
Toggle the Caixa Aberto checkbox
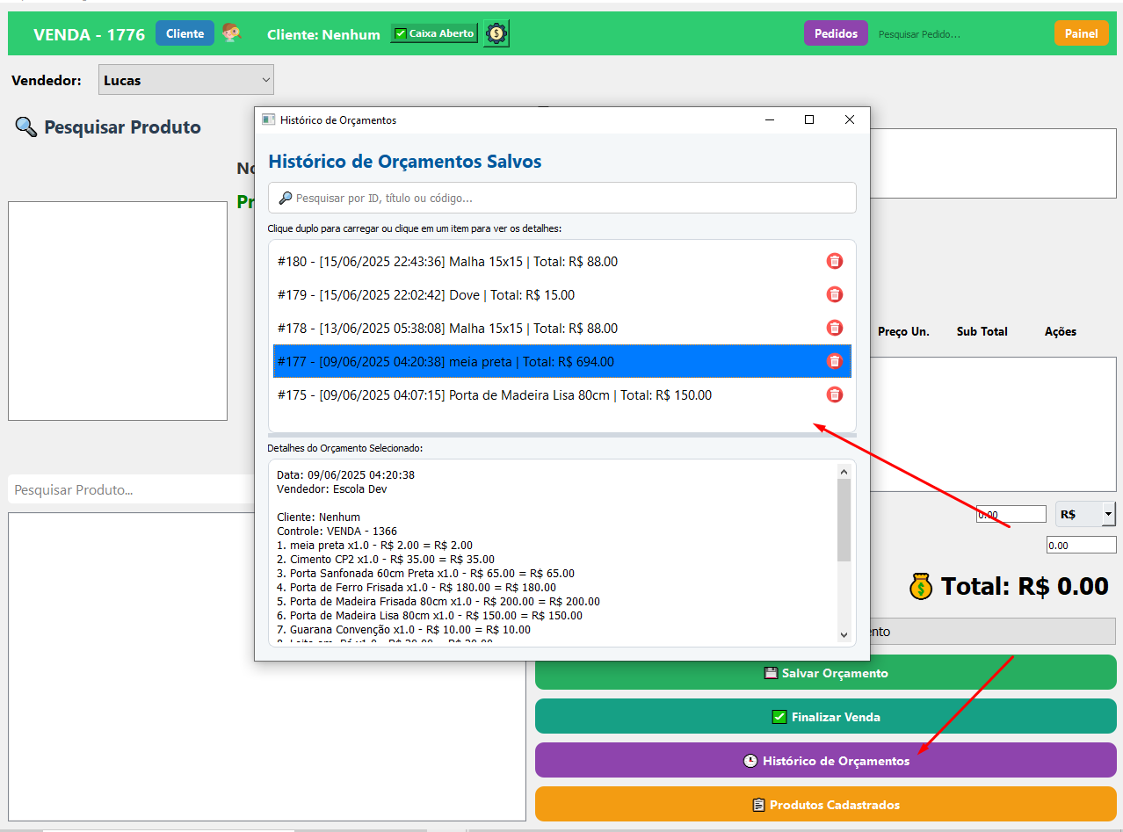pyautogui.click(x=401, y=33)
